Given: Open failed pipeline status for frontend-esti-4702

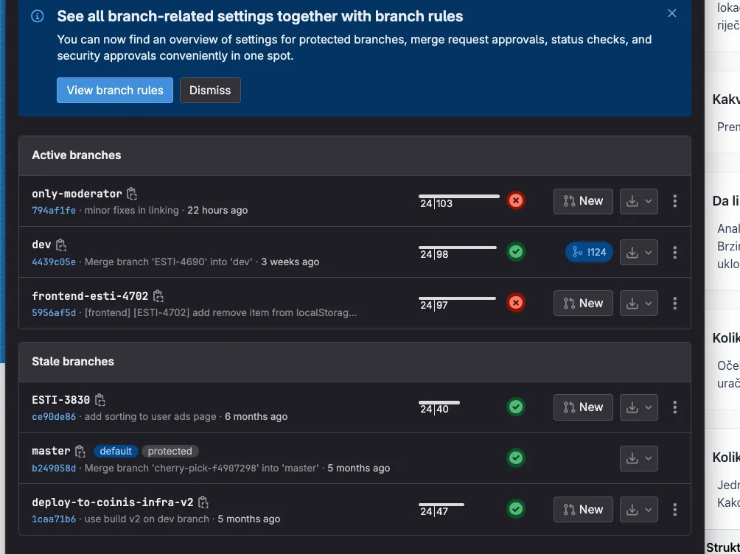Looking at the screenshot, I should click(516, 303).
